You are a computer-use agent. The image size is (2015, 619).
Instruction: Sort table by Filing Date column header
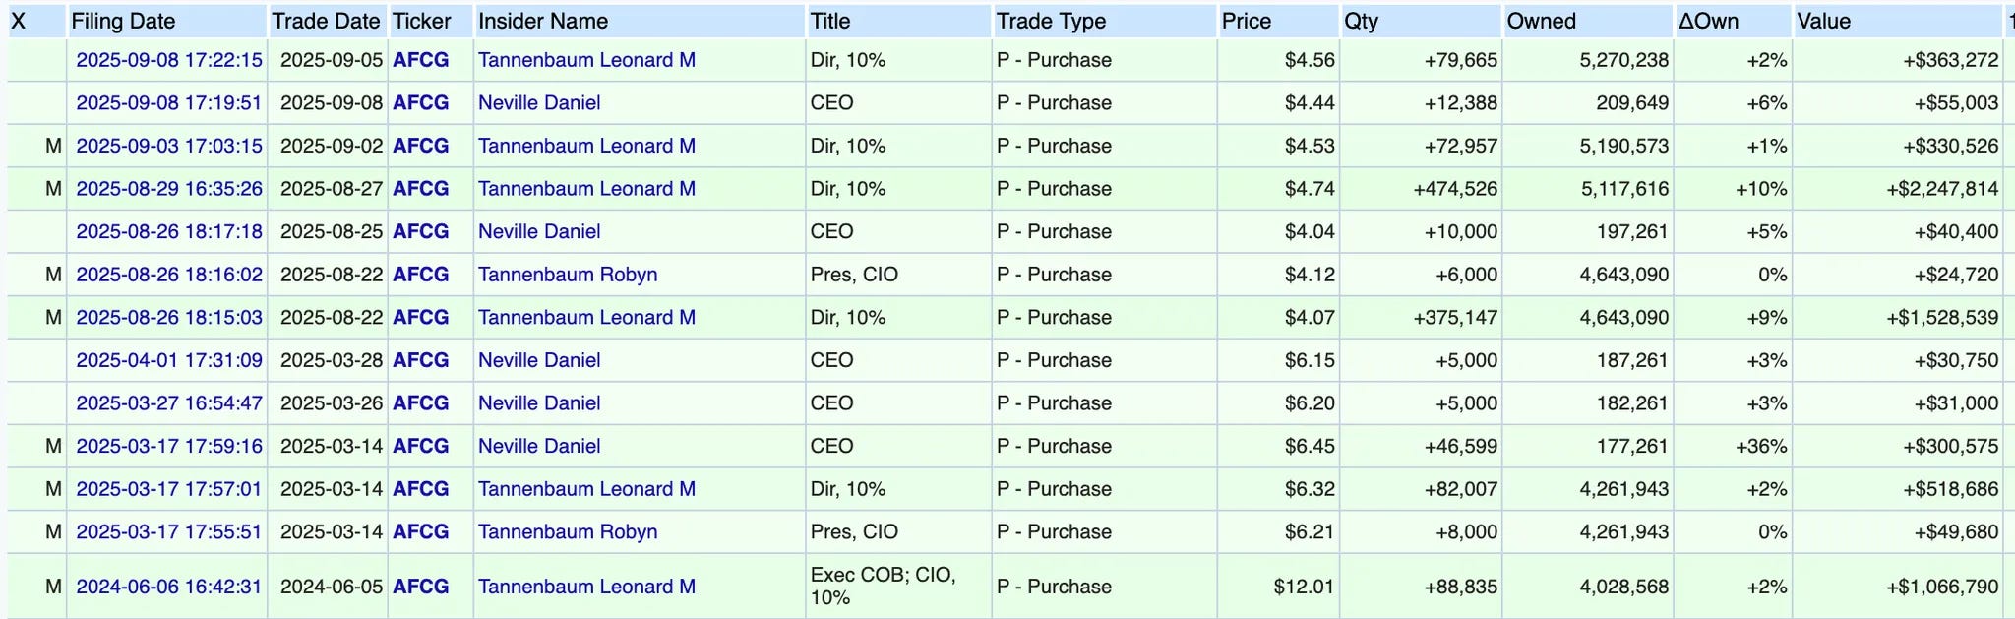tap(123, 21)
